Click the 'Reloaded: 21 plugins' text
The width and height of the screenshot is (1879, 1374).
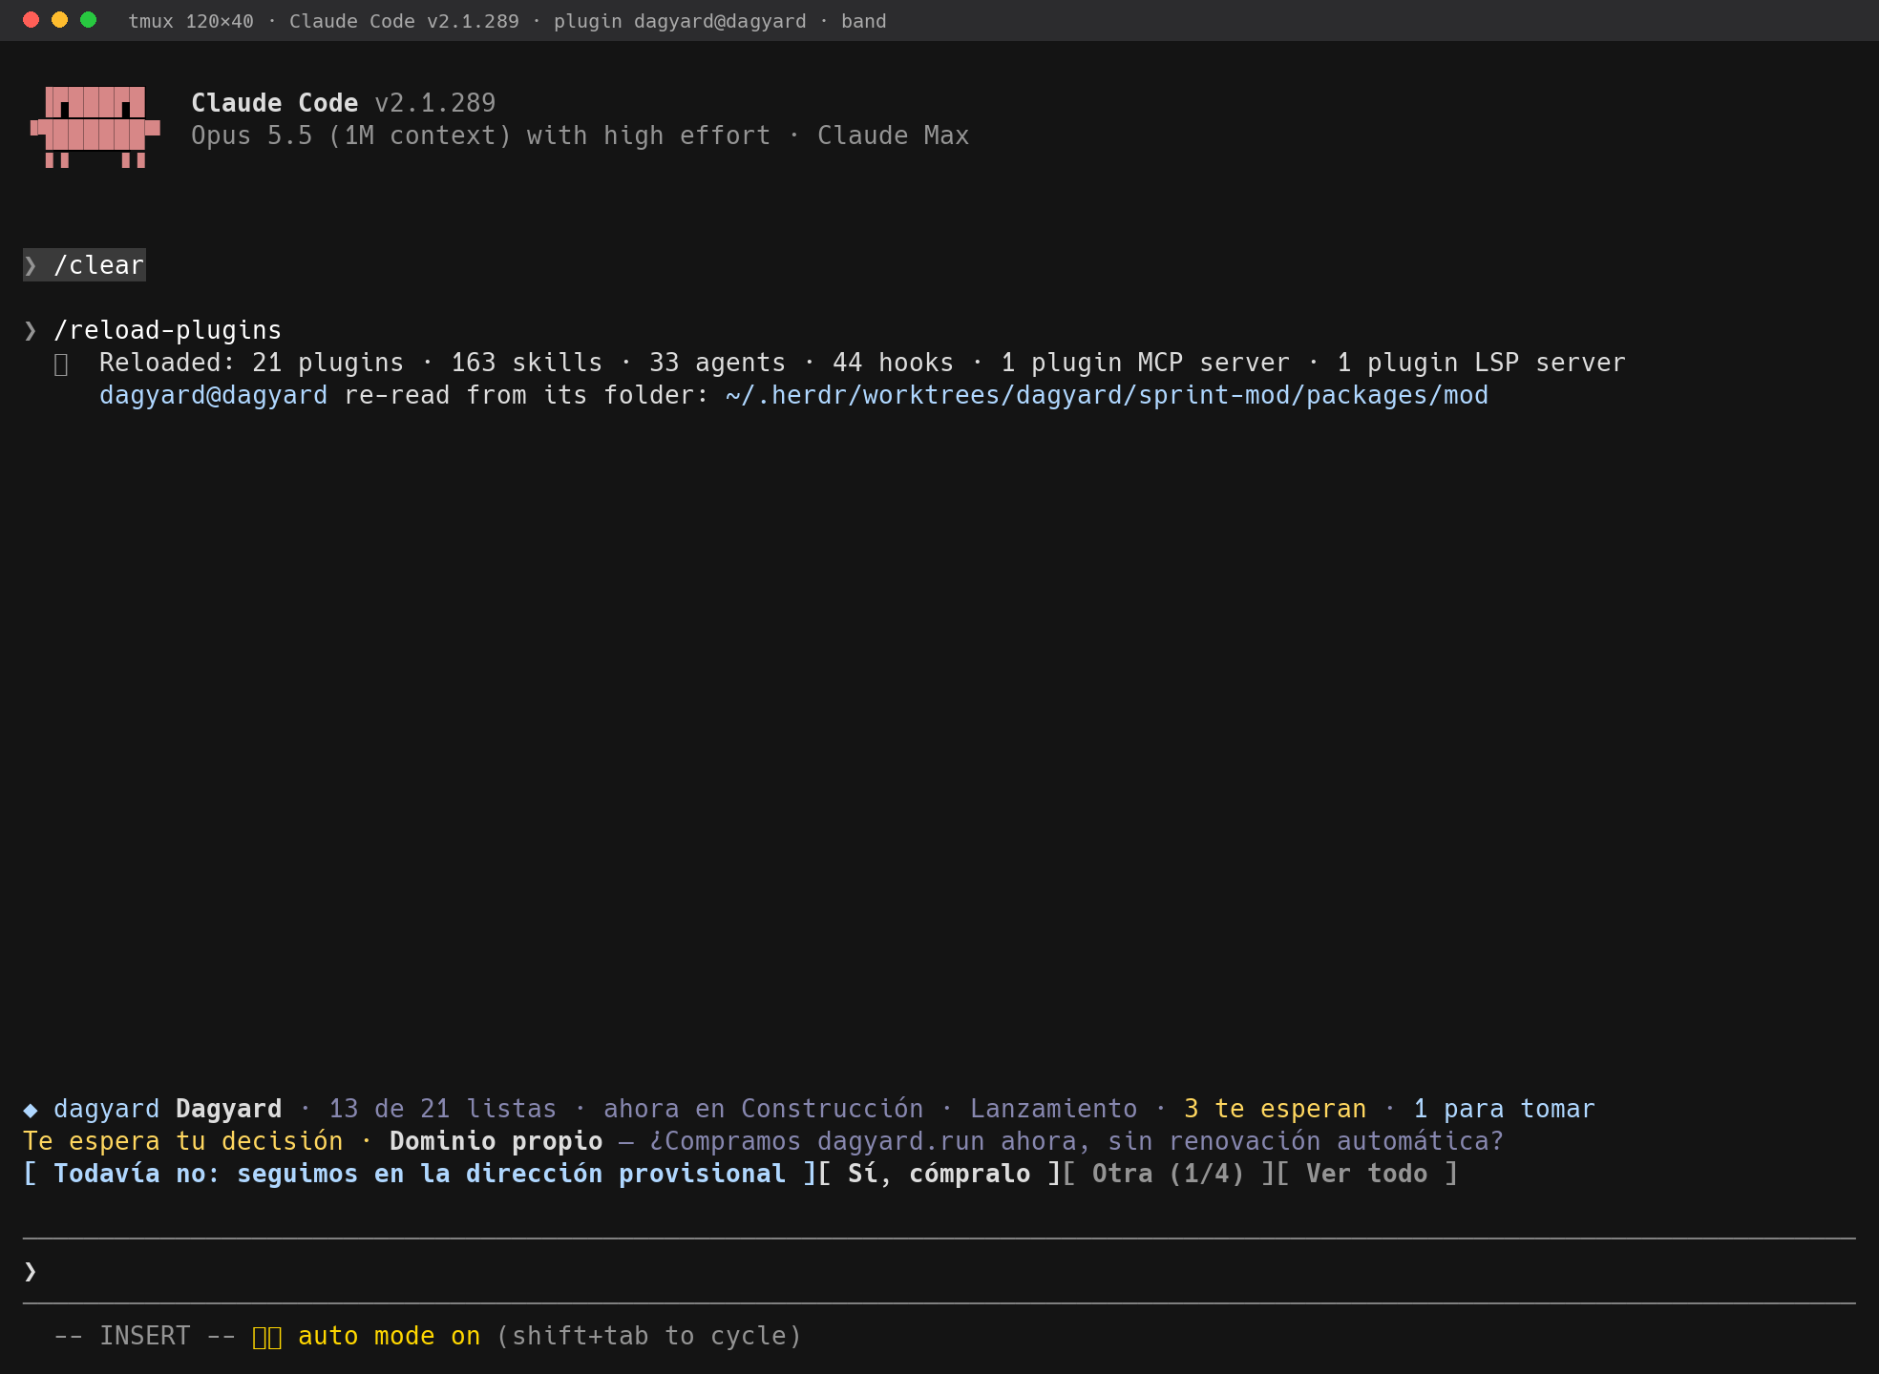252,363
